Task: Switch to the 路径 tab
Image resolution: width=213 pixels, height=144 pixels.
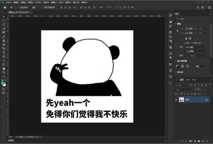Action: 194,80
